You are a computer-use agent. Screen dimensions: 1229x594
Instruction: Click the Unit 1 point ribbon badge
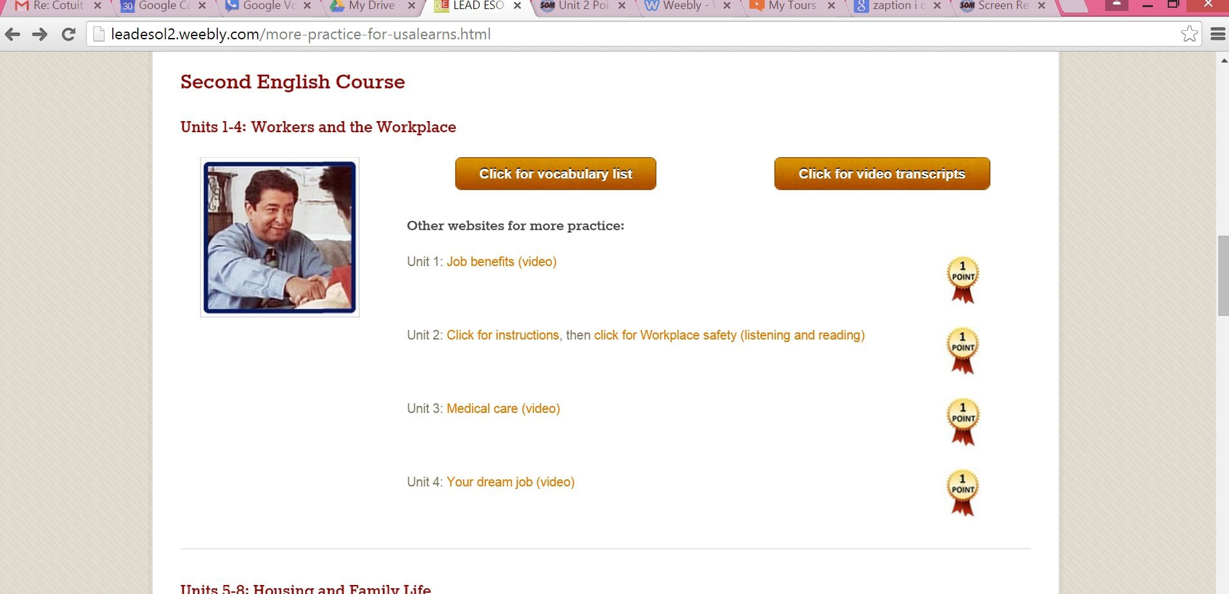(x=963, y=280)
